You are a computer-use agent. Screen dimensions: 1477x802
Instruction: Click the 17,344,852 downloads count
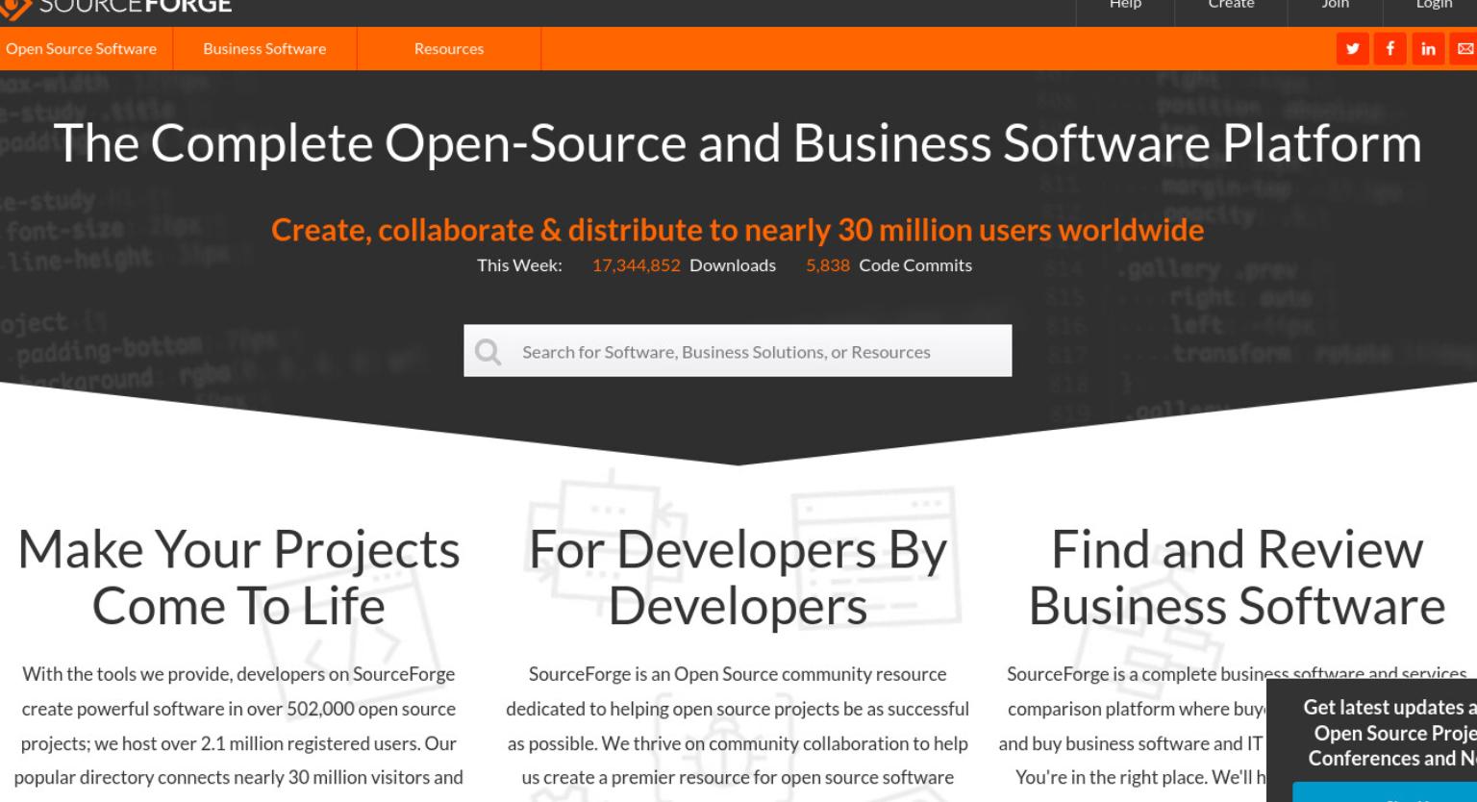pyautogui.click(x=636, y=265)
